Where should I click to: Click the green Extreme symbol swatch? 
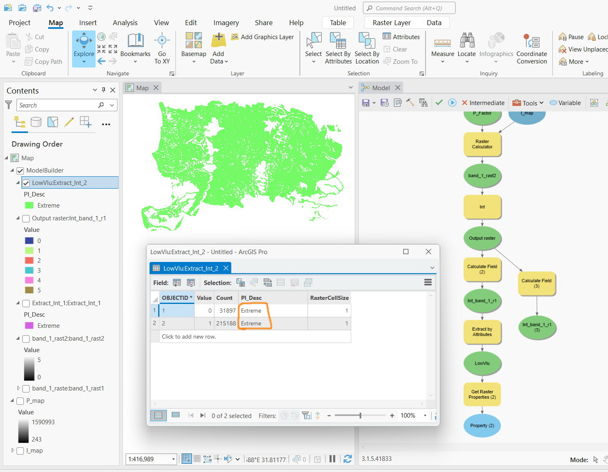point(29,205)
